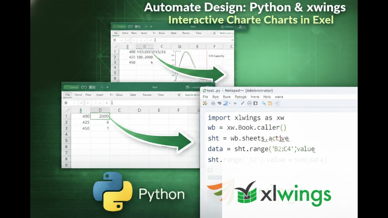Open Help menu in Notepad++
Viewport: 388px width, 218px height.
[267, 97]
